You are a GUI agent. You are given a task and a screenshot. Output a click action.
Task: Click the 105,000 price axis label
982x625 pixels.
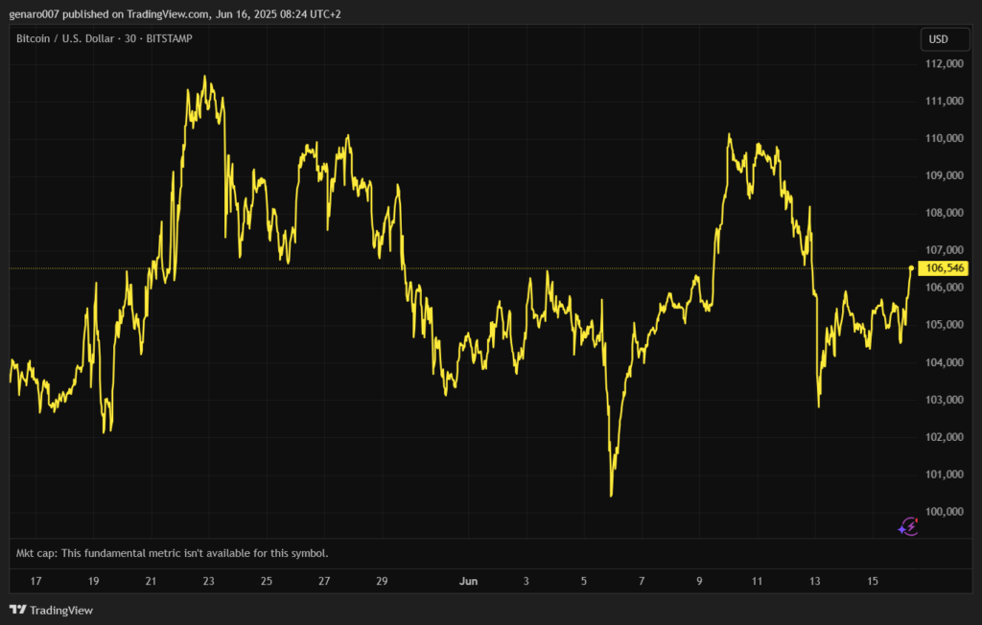pos(941,325)
